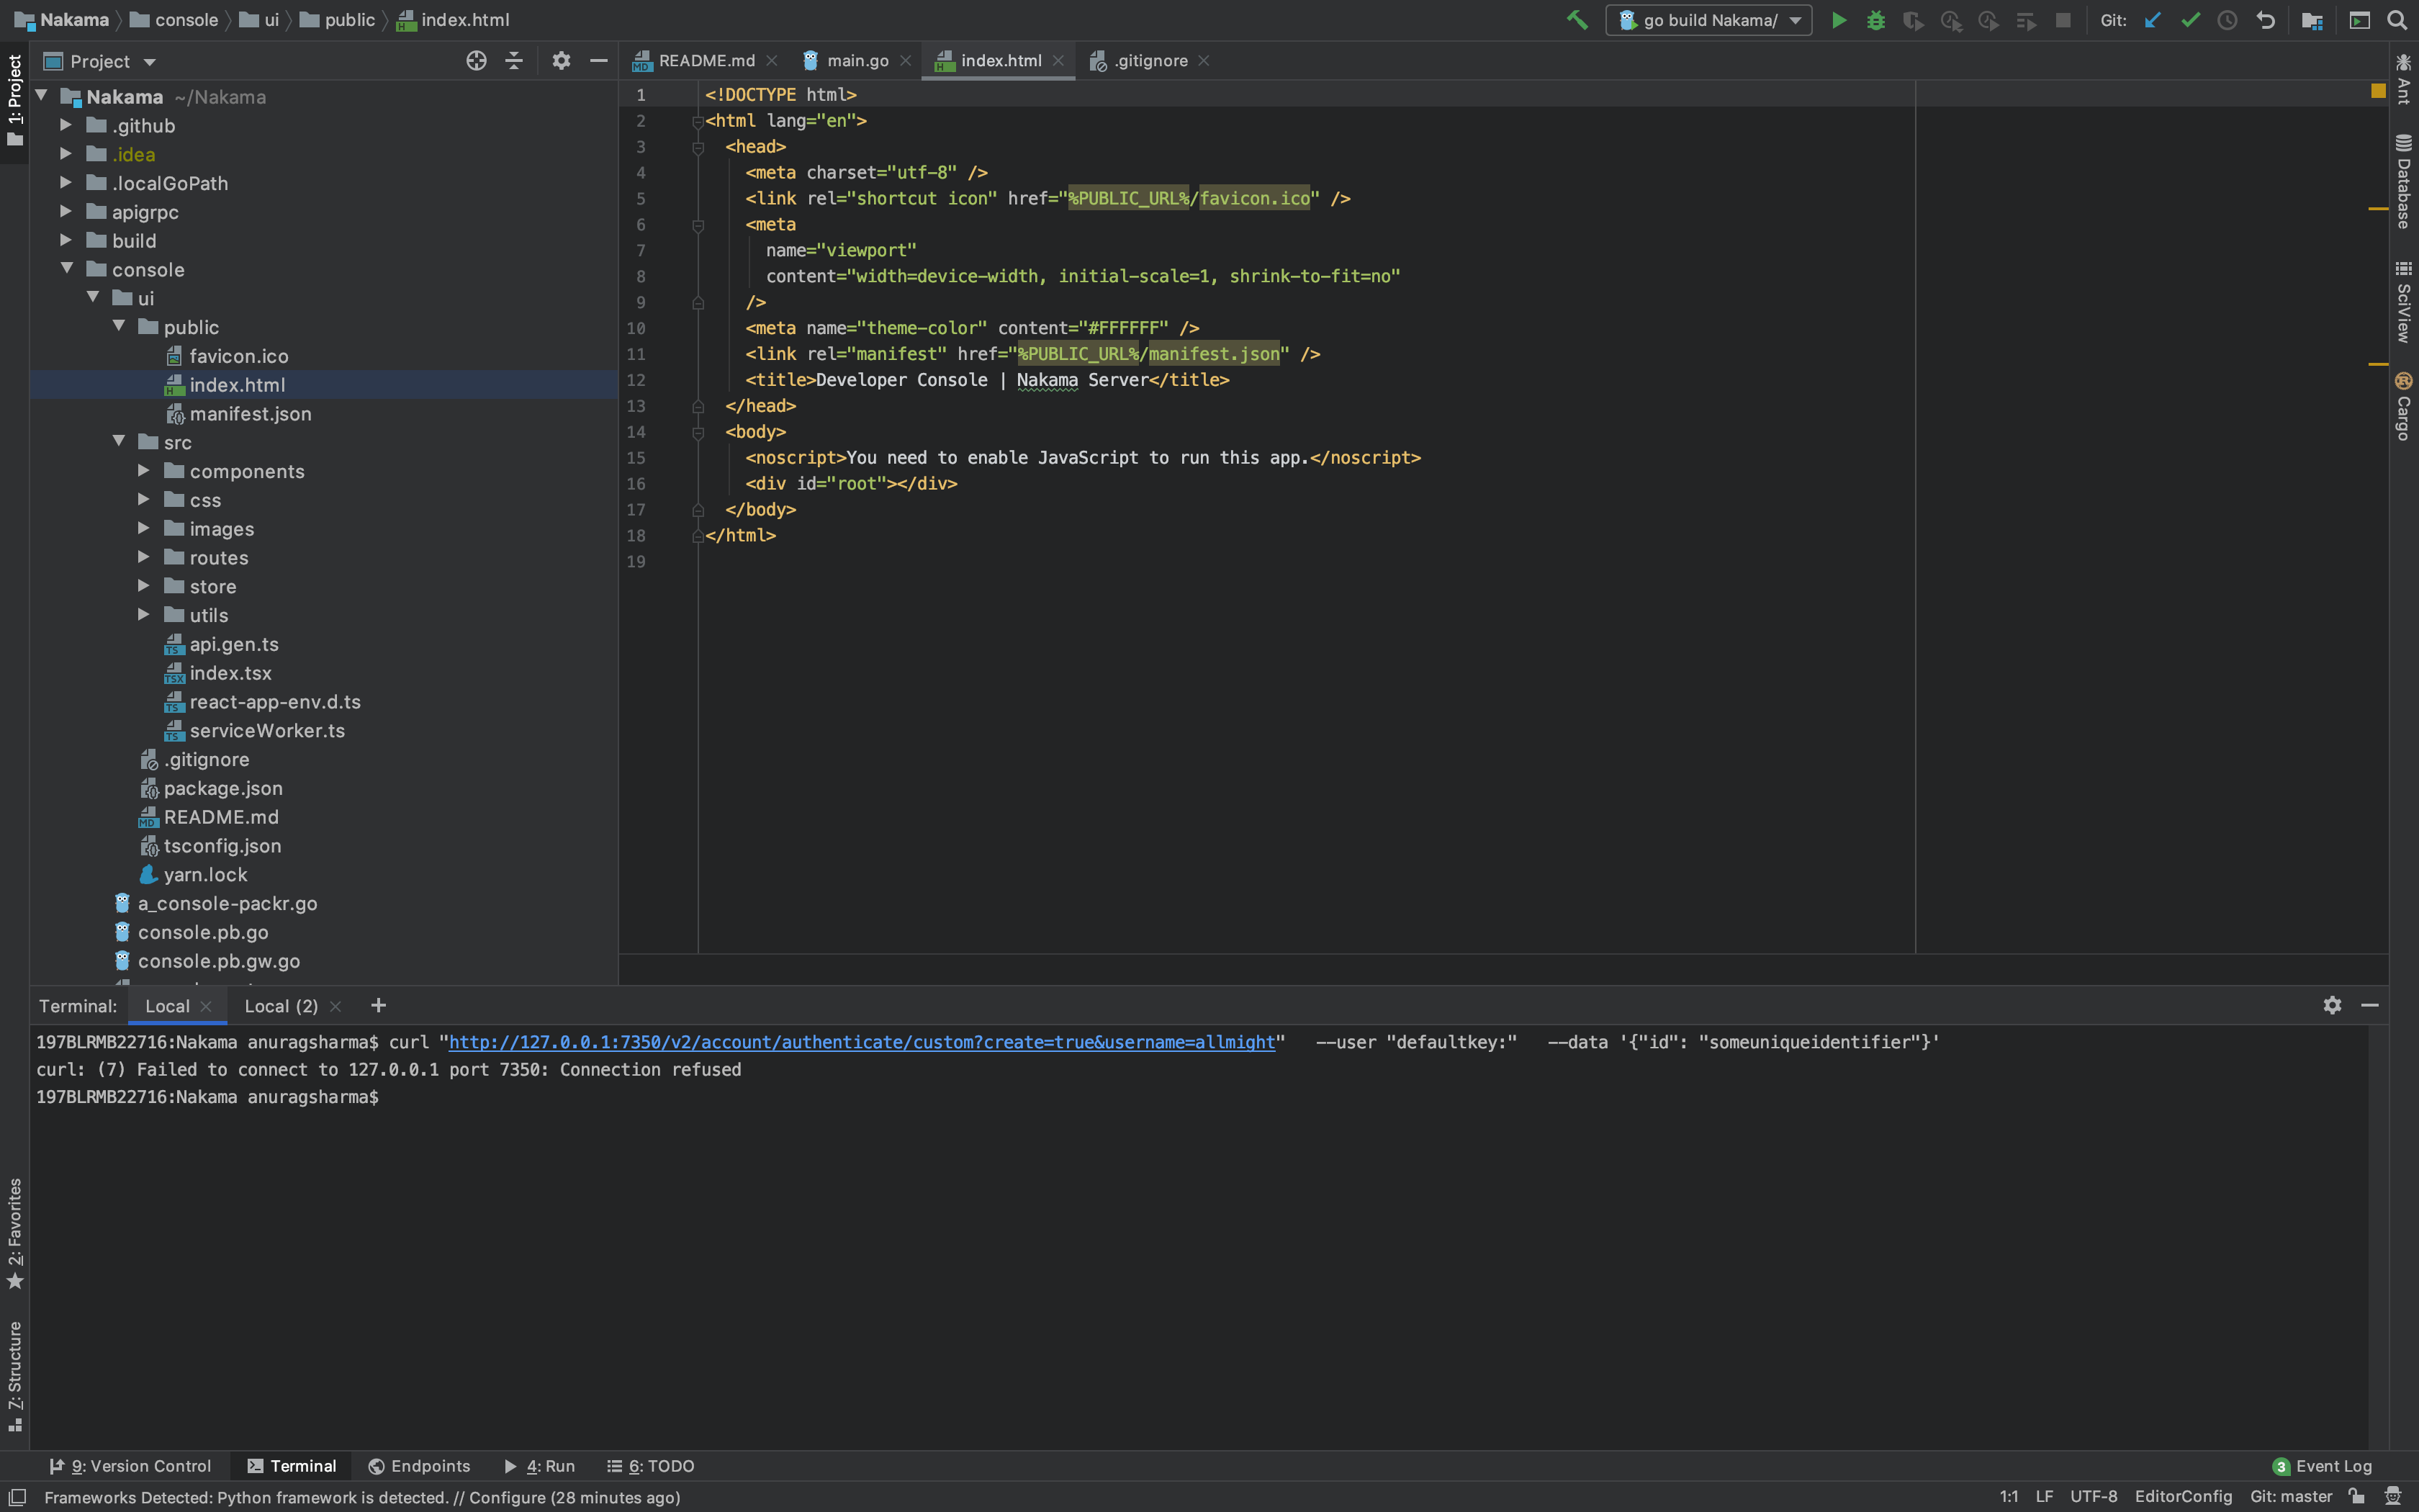
Task: Start debugging with the bug icon
Action: 1876,20
